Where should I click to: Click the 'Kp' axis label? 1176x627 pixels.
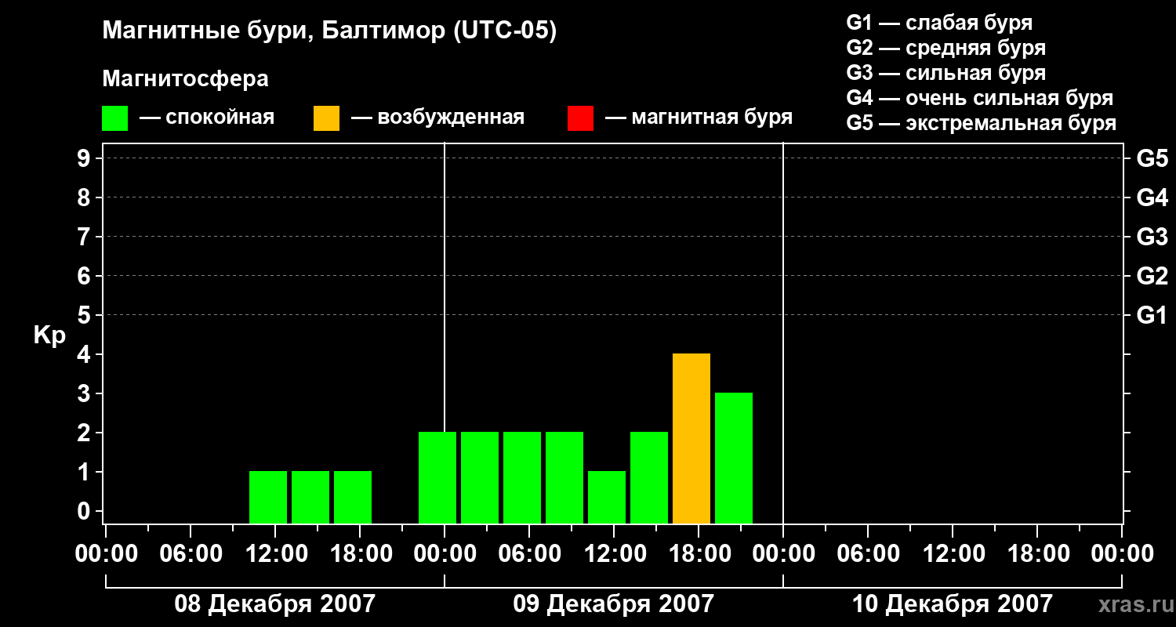[x=49, y=335]
